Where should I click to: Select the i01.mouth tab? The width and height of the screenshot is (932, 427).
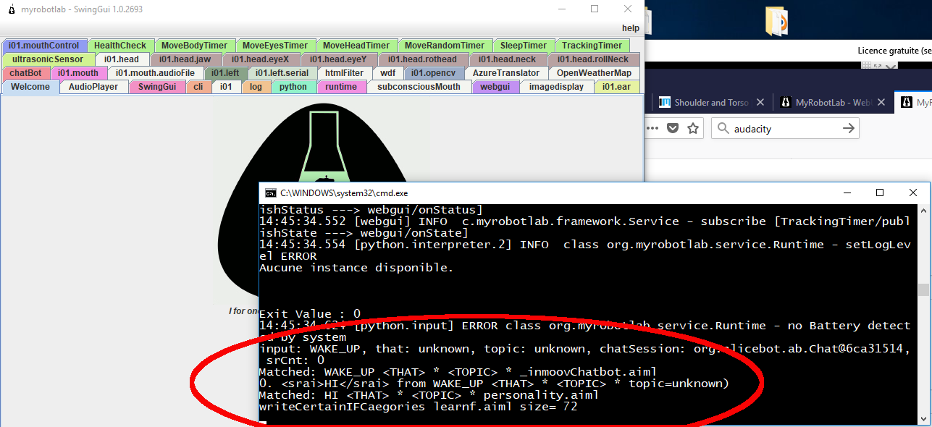coord(78,73)
